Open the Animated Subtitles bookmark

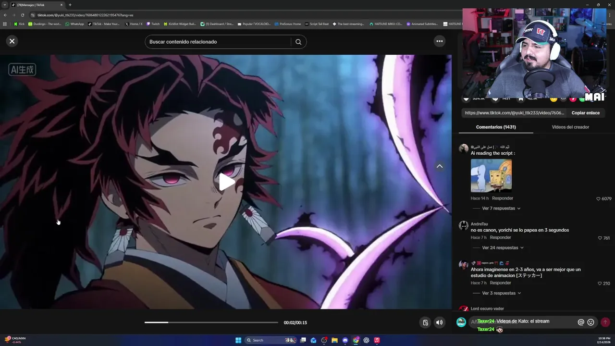point(422,24)
